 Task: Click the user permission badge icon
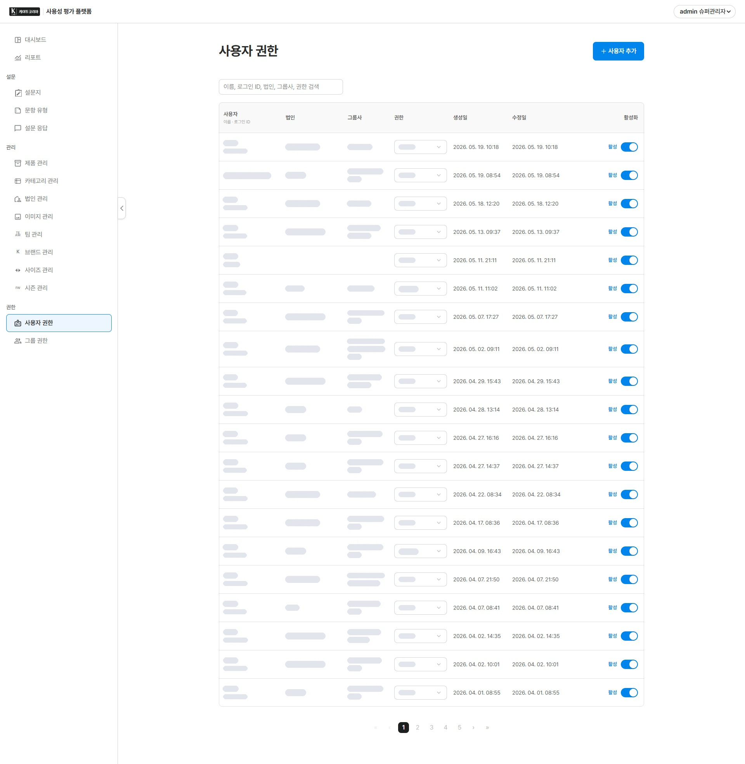[x=17, y=323]
